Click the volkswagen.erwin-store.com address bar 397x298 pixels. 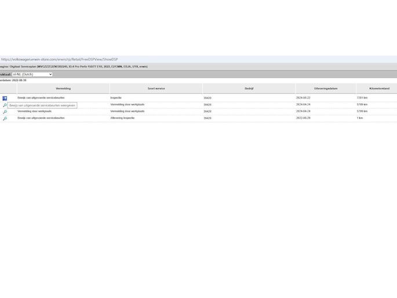60,59
